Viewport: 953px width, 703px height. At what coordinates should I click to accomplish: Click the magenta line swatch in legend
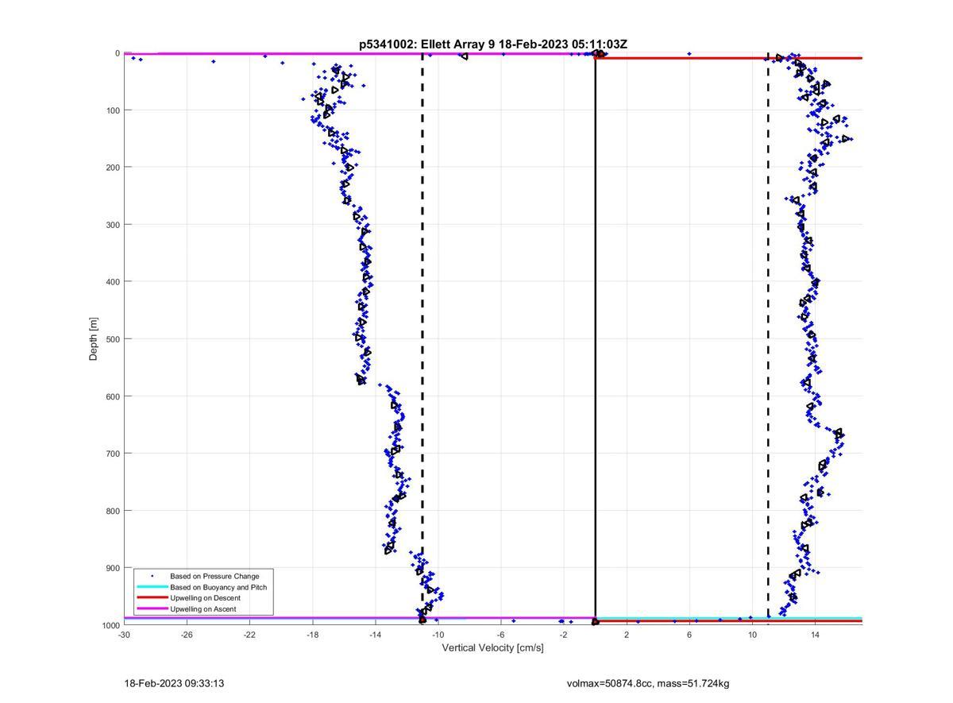[152, 609]
